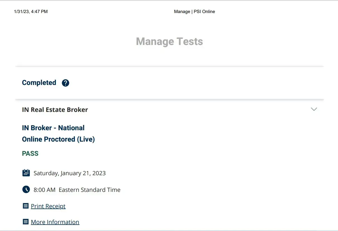
Task: Click the document icon before More Information
Action: pyautogui.click(x=26, y=222)
